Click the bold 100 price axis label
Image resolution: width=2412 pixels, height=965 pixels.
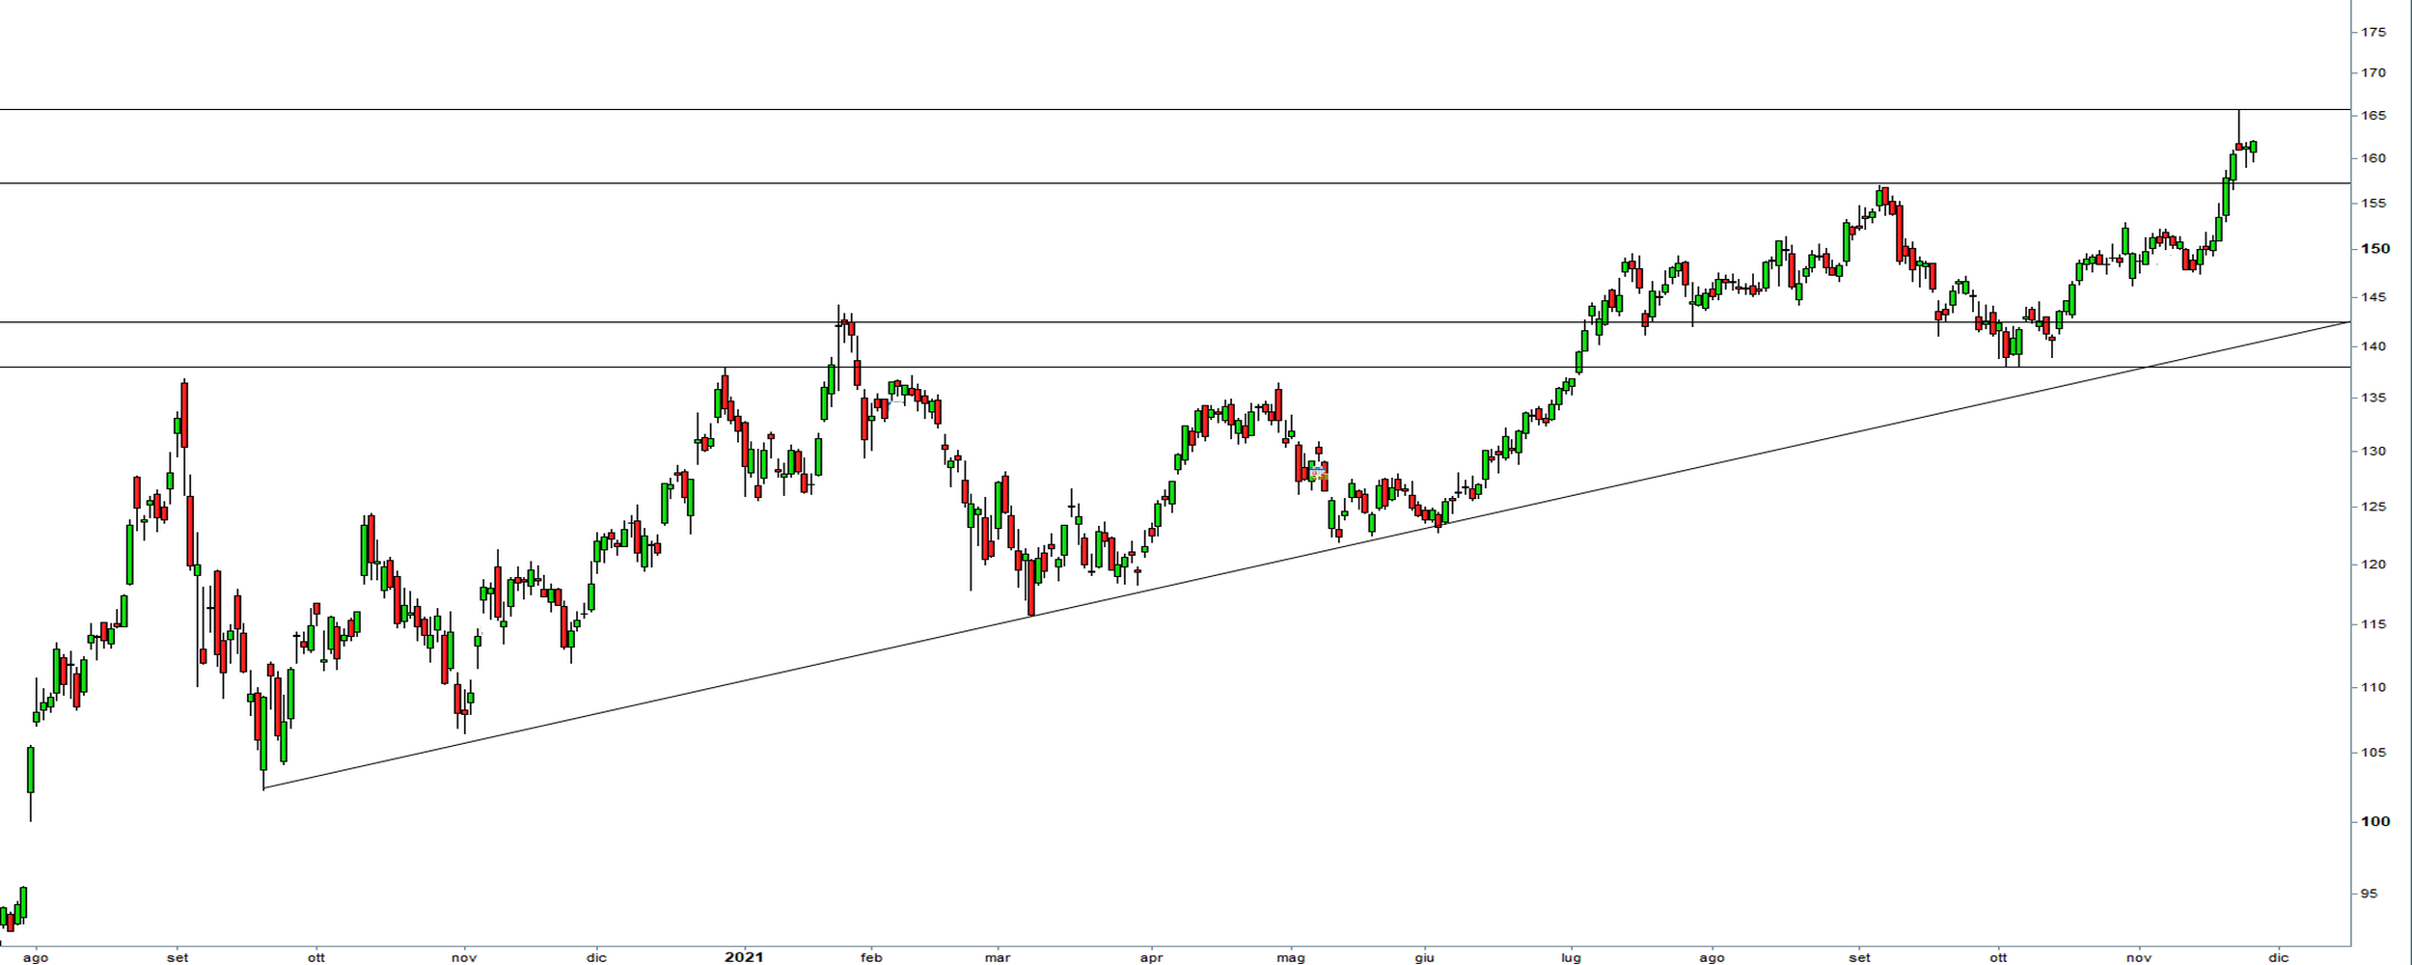point(2375,821)
